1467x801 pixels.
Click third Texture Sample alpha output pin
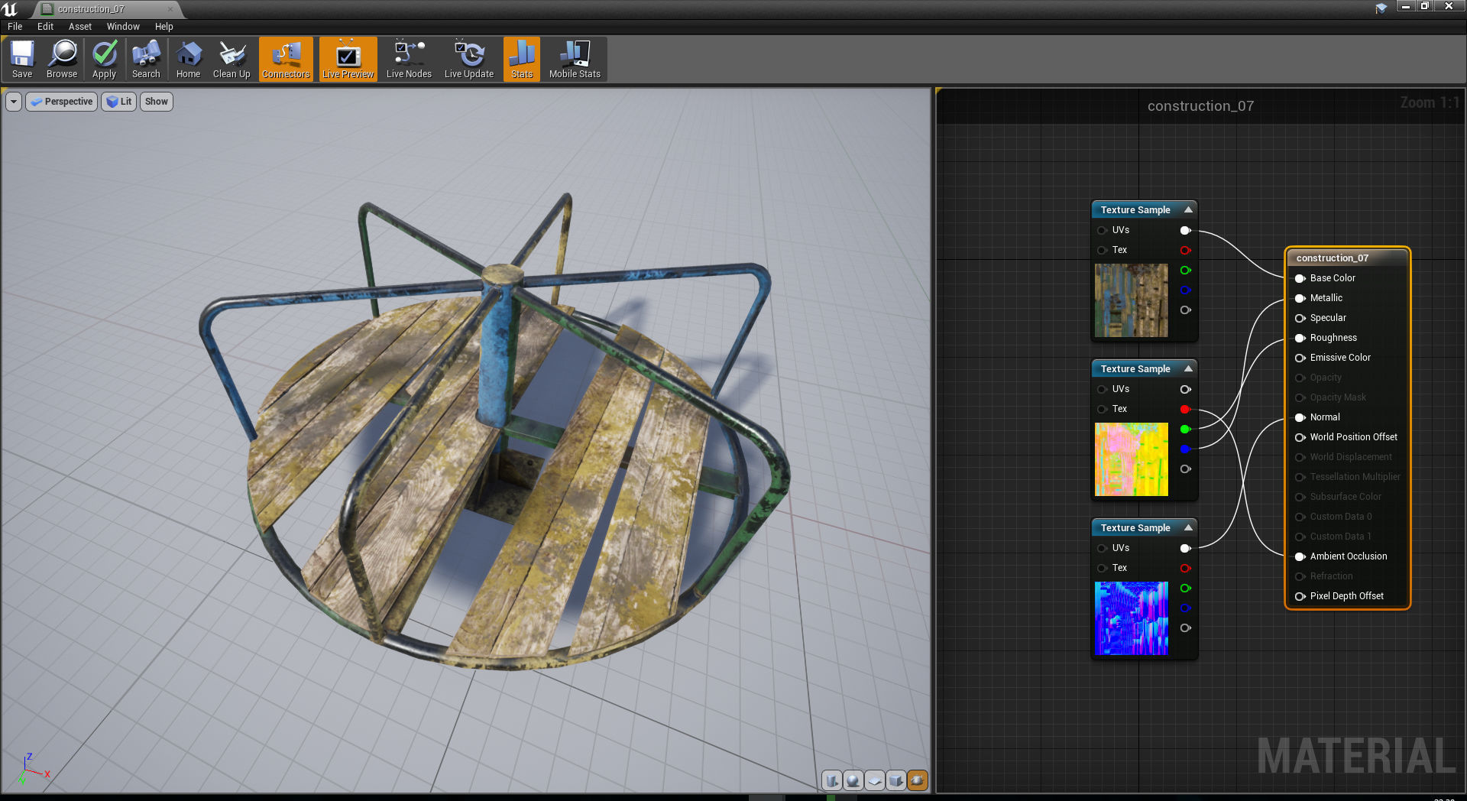(x=1185, y=628)
